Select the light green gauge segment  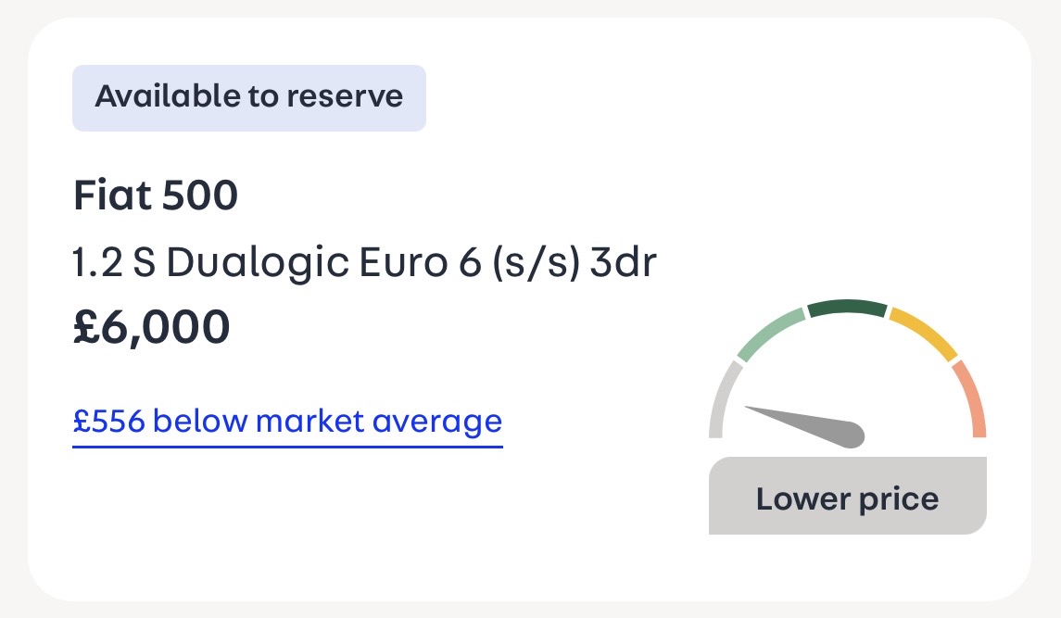point(769,332)
